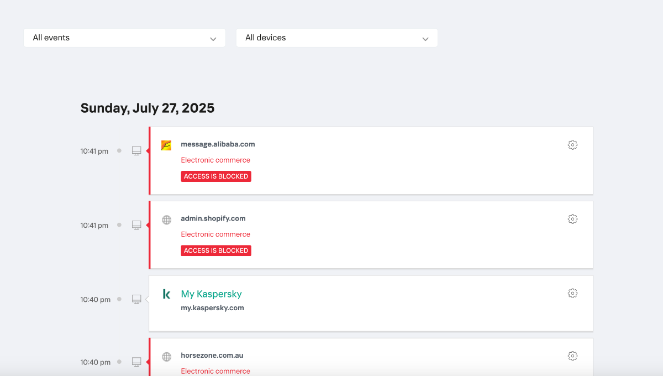Open settings gear for horsezone.com.au event
This screenshot has width=663, height=376.
(x=572, y=356)
